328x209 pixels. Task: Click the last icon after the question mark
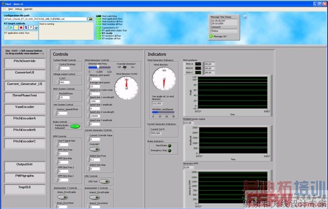tap(36, 28)
